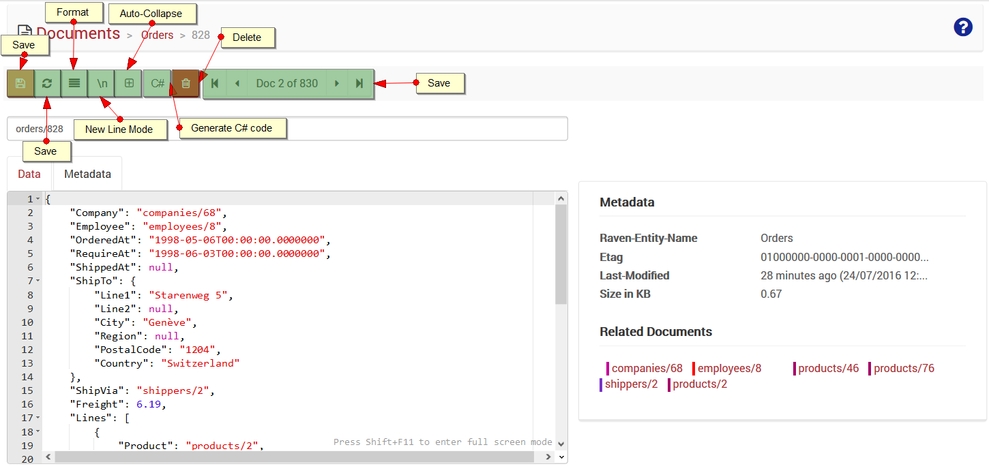The height and width of the screenshot is (475, 989).
Task: Click the Size in KB value 0.67
Action: coord(771,294)
